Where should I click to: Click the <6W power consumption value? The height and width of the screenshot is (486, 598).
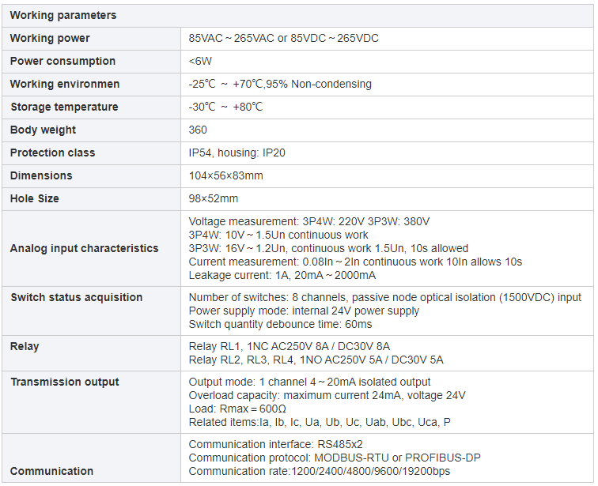click(200, 62)
